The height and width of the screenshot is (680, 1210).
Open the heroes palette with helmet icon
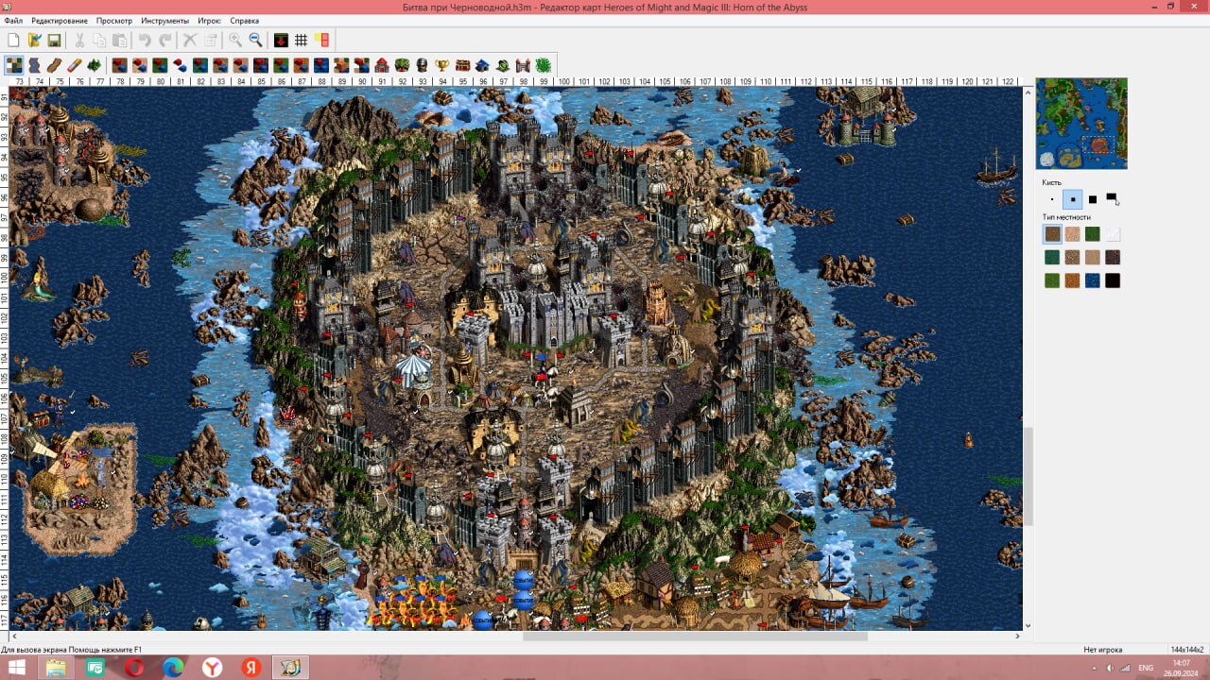pos(422,65)
